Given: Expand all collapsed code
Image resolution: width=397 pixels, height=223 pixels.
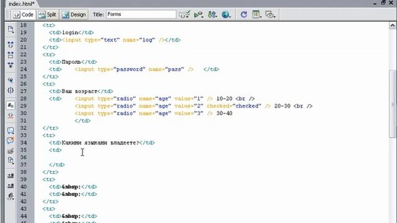Looking at the screenshot, I should pyautogui.click(x=11, y=65).
